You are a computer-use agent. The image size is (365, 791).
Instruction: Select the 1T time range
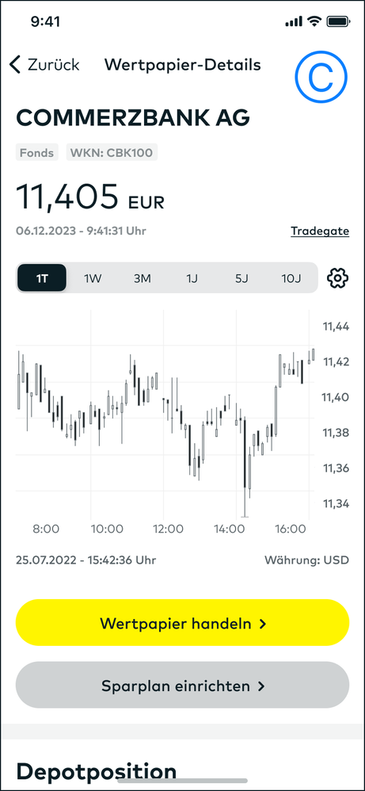(42, 278)
